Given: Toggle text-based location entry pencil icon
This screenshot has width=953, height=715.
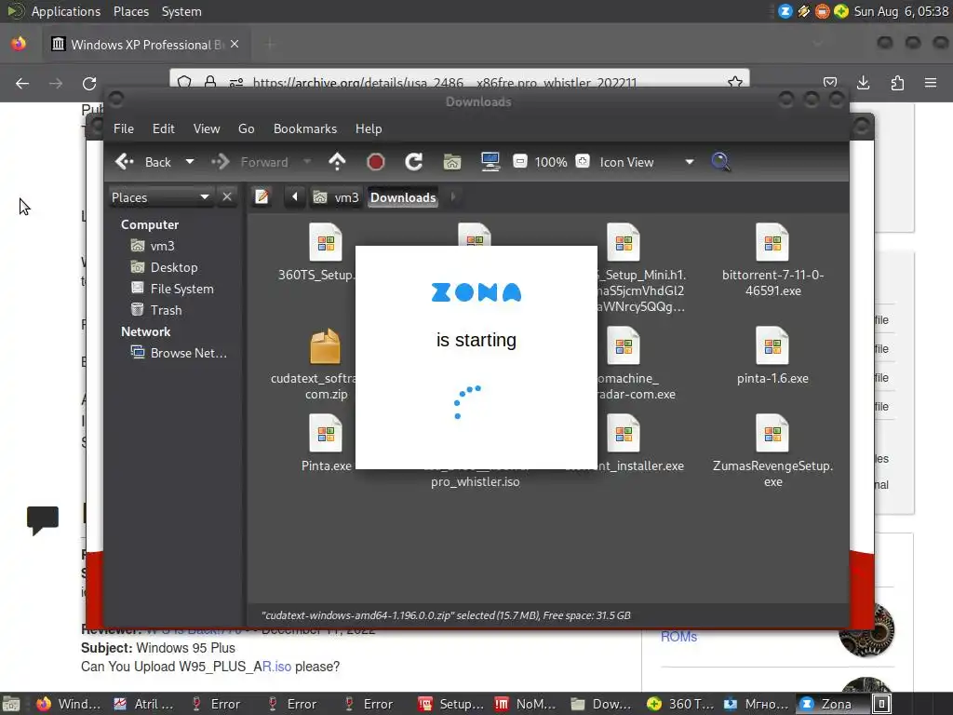Looking at the screenshot, I should click(x=262, y=197).
